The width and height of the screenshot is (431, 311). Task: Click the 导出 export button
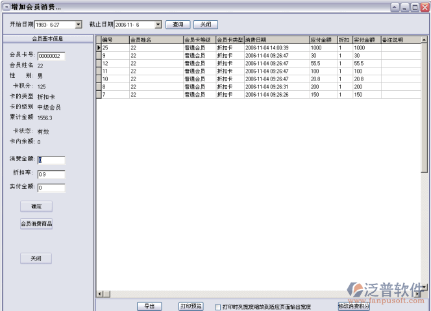coord(149,306)
